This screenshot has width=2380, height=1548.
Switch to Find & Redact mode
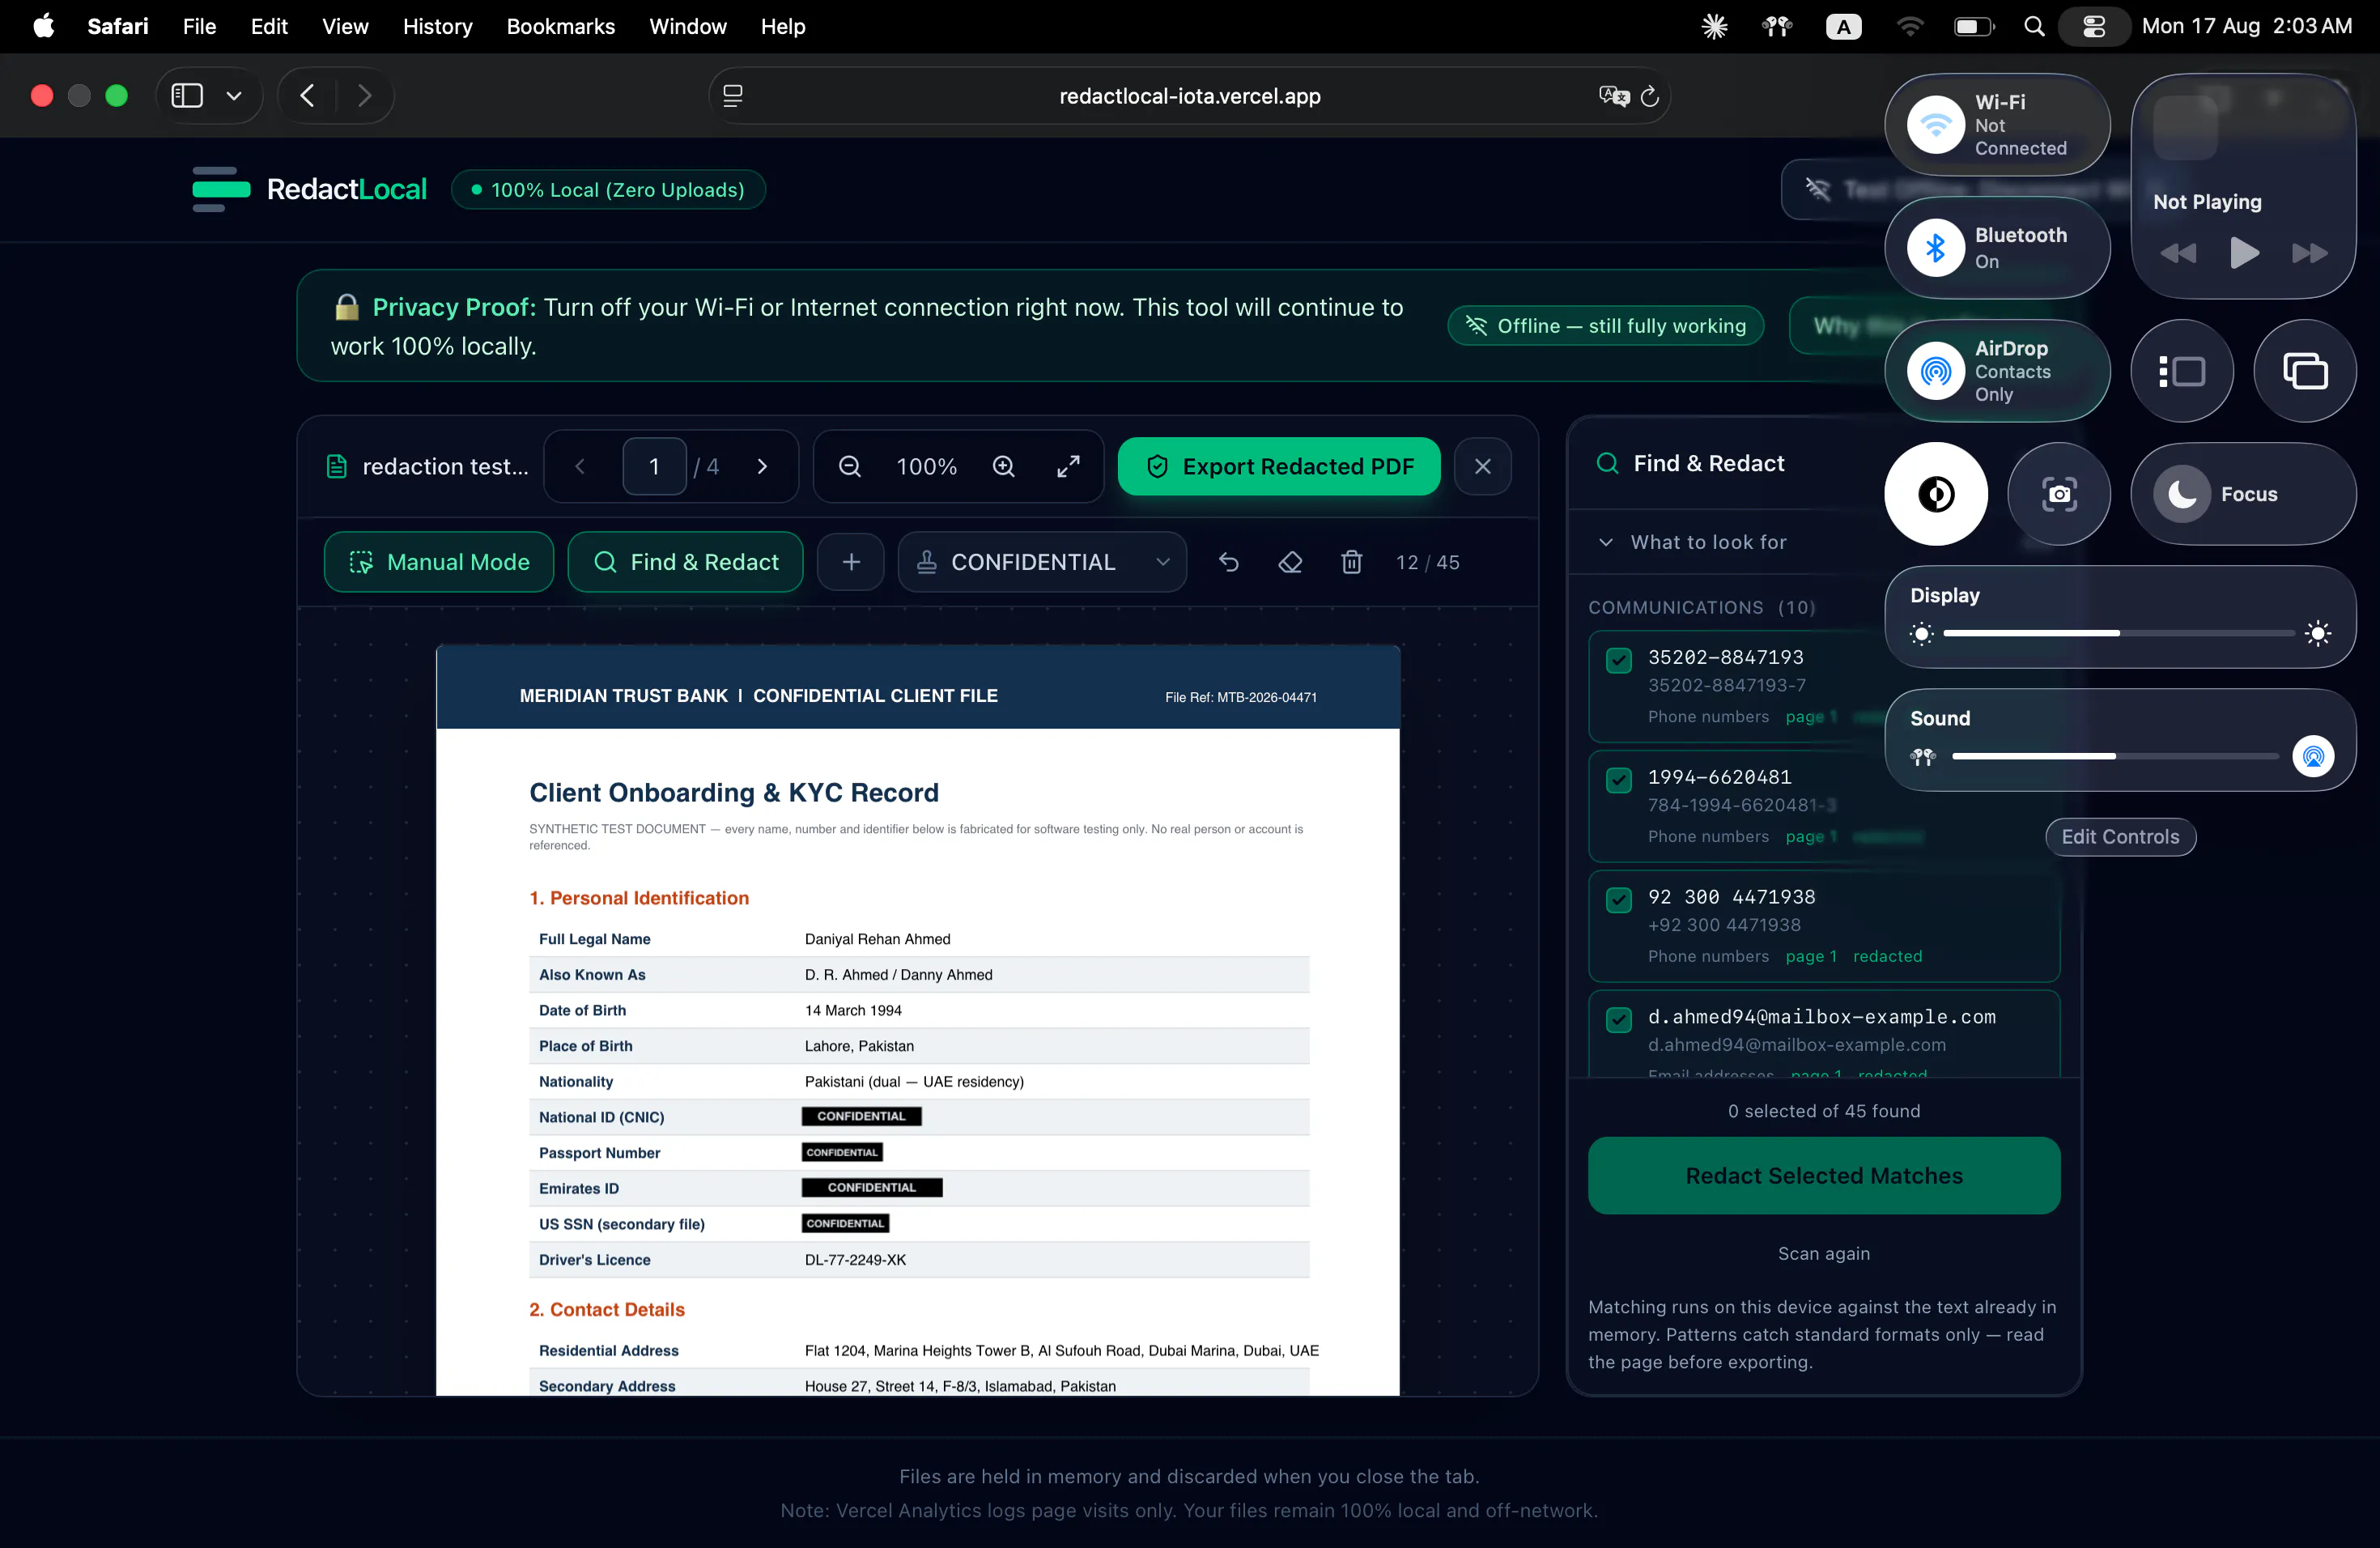point(686,562)
